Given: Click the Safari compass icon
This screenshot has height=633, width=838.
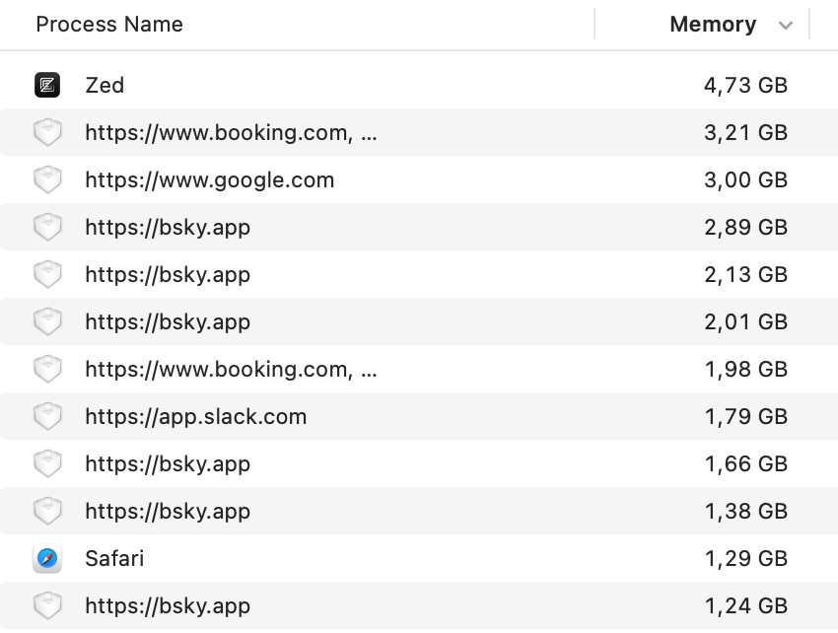Looking at the screenshot, I should [x=47, y=559].
